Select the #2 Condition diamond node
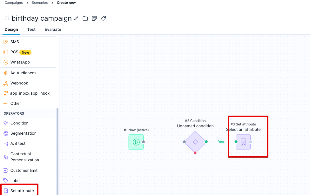310x195 pixels. tap(195, 142)
